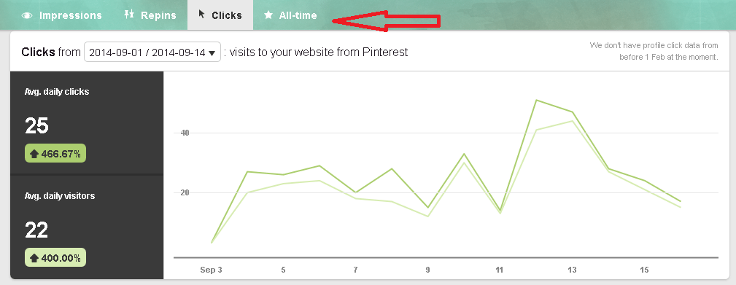Click the repin pins icon
Image resolution: width=736 pixels, height=285 pixels.
[x=129, y=14]
